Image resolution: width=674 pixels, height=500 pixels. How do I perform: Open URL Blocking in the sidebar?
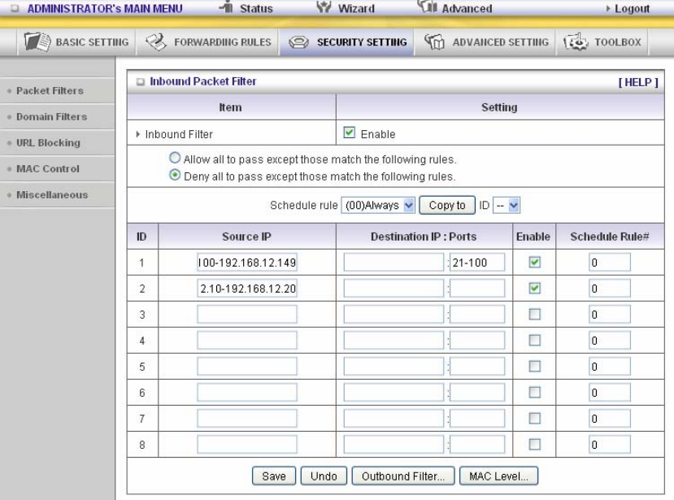tap(48, 143)
